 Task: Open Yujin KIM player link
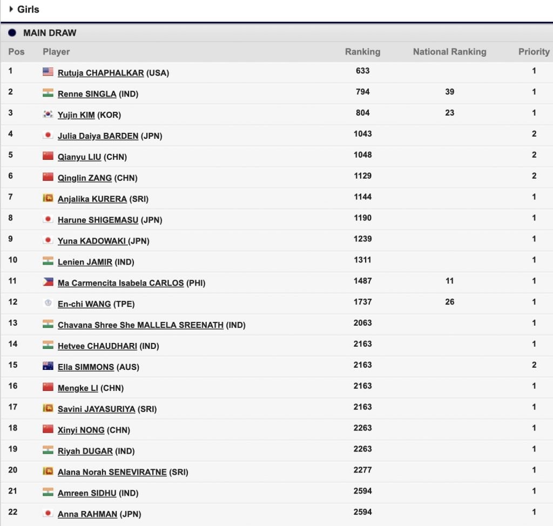(76, 115)
